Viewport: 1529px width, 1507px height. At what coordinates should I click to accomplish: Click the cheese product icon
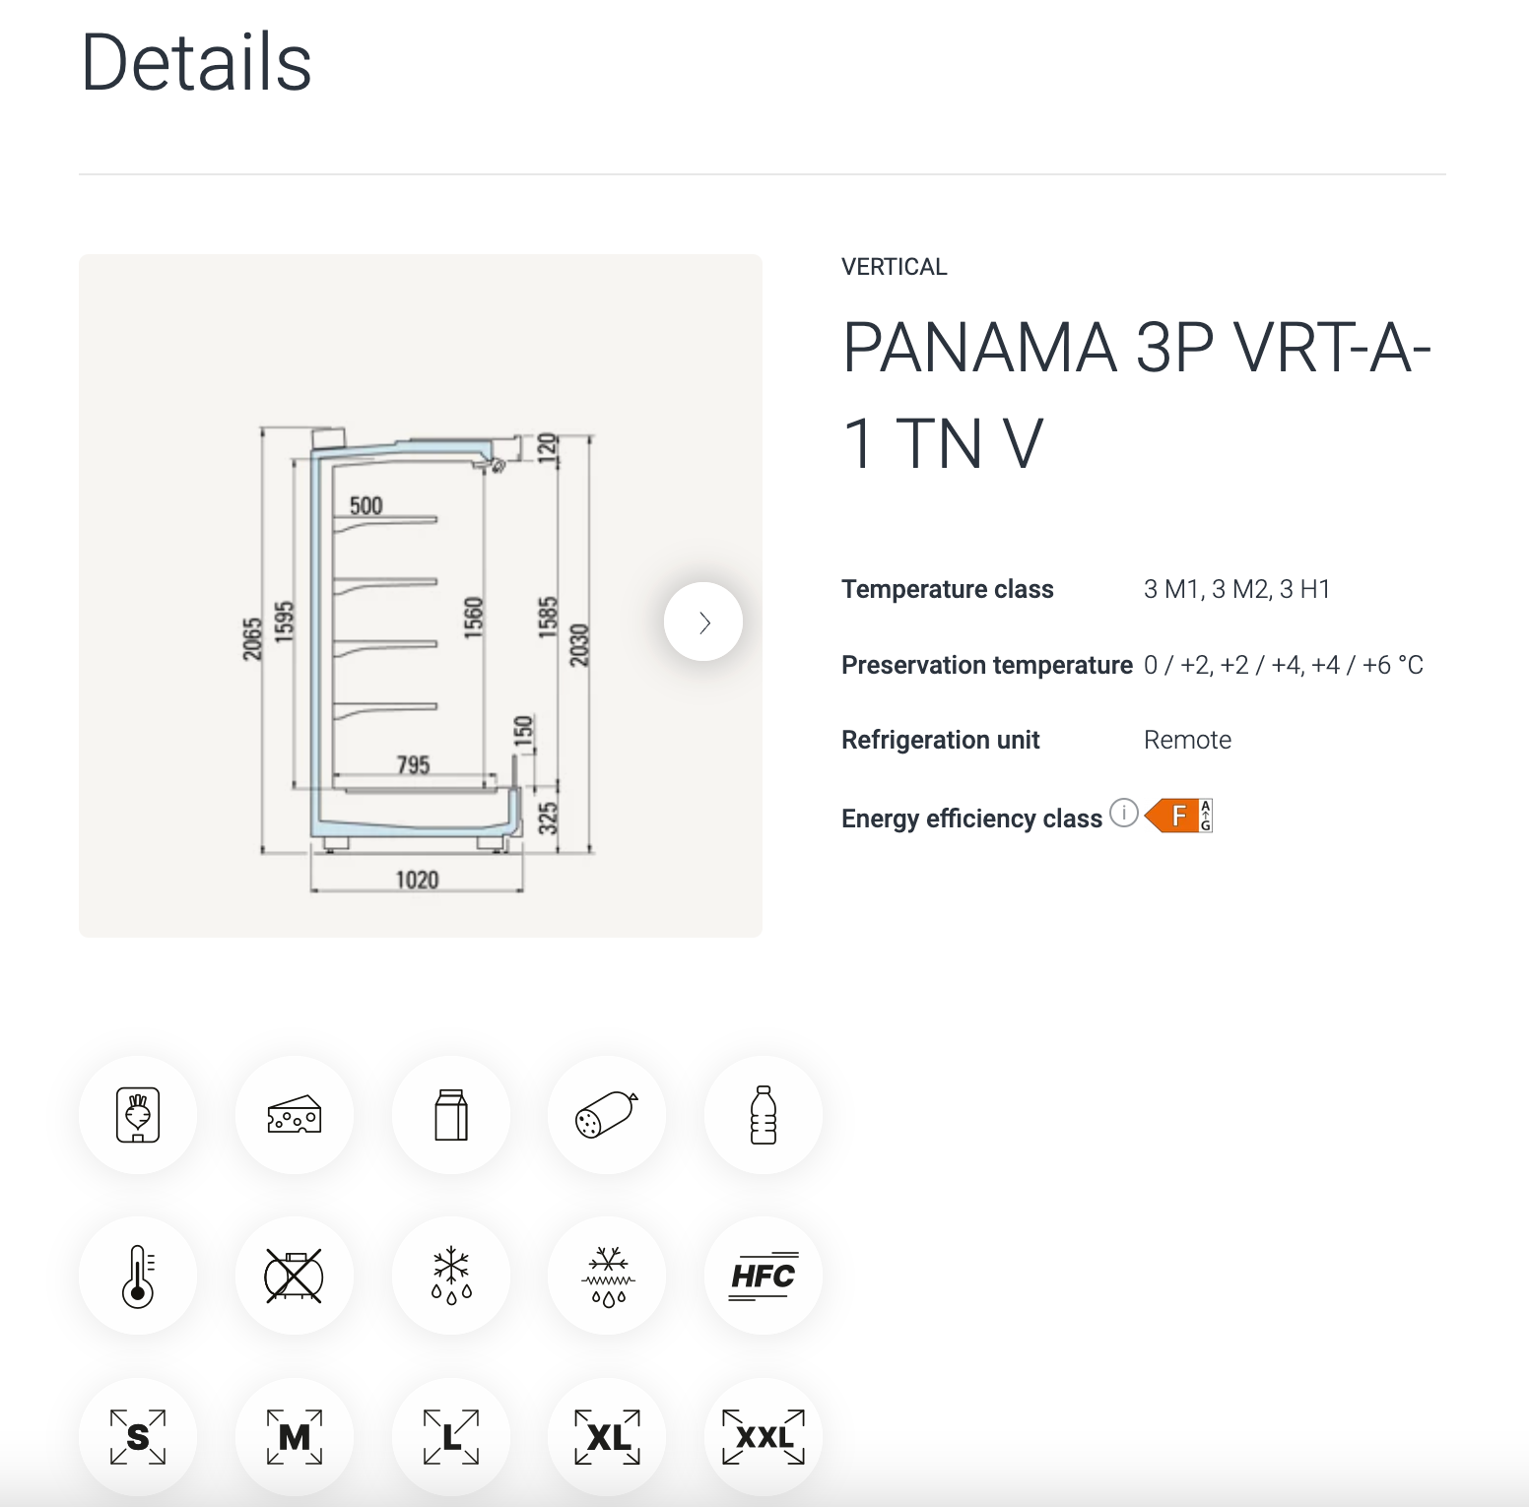(x=295, y=1115)
